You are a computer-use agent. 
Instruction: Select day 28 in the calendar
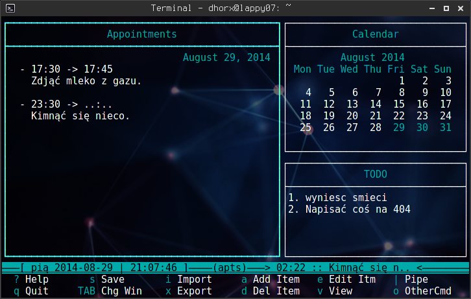pos(376,128)
